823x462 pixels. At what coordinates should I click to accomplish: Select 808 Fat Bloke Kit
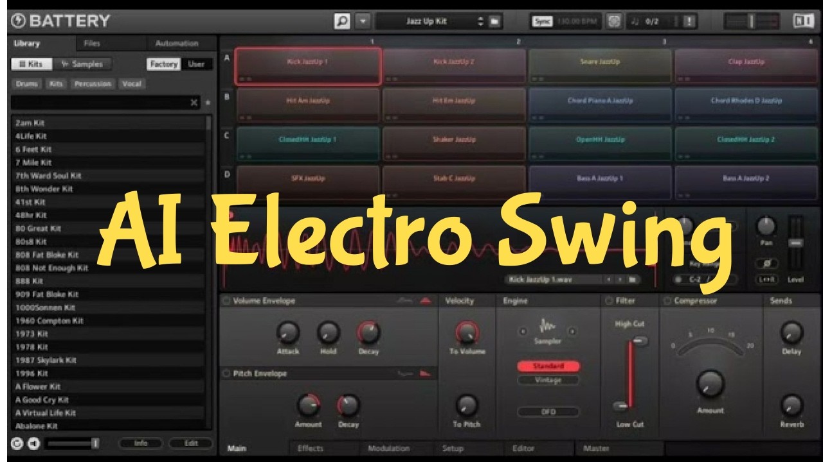(108, 255)
